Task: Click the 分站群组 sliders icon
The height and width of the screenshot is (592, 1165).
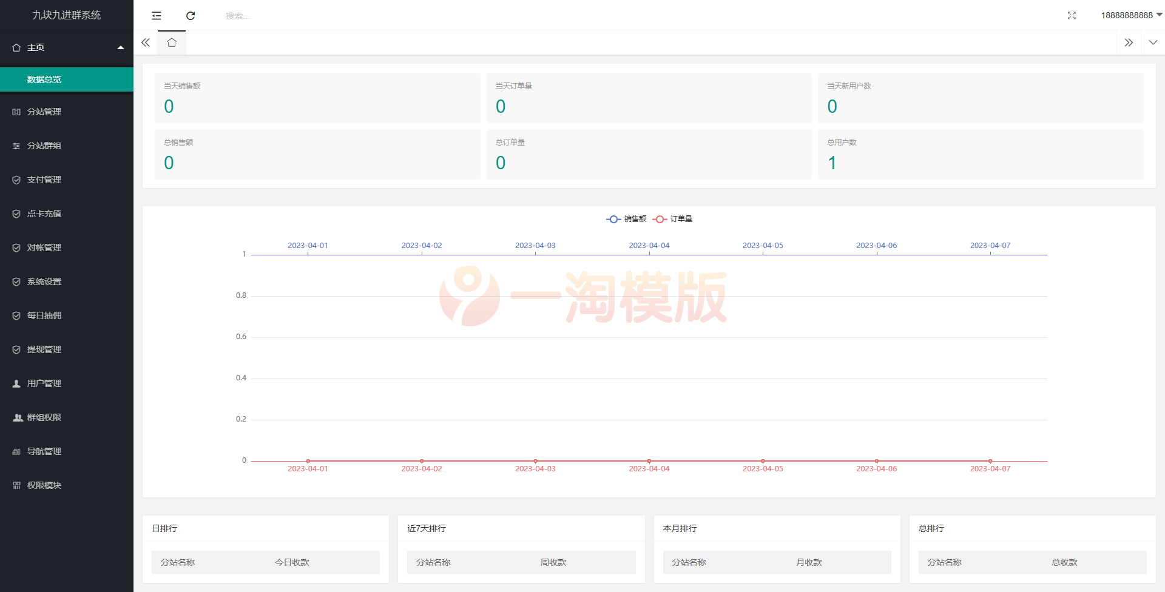Action: pyautogui.click(x=16, y=146)
